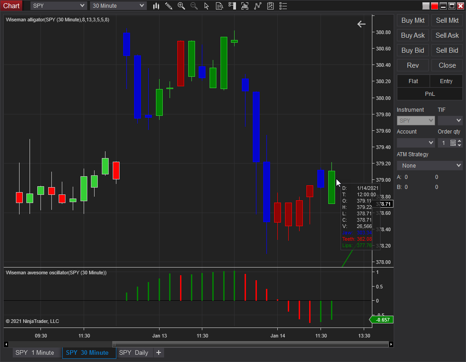
Task: Click the Wiseman alligator indicator label
Action: pyautogui.click(x=58, y=20)
